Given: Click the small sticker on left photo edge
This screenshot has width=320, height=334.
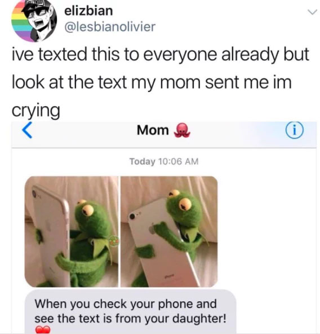Looking at the screenshot, I should click(114, 241).
